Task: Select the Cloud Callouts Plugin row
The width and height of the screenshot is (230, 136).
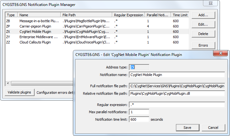Action: tap(97, 42)
